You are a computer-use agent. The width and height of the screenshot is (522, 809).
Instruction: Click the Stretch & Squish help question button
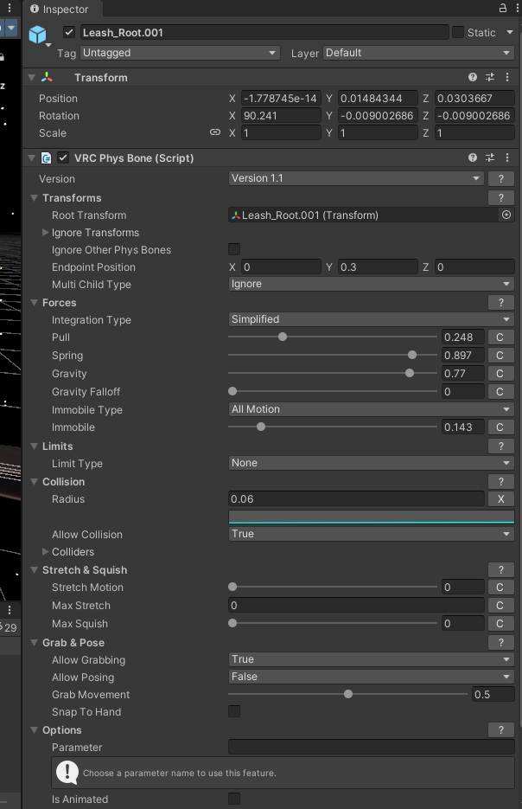coord(501,569)
